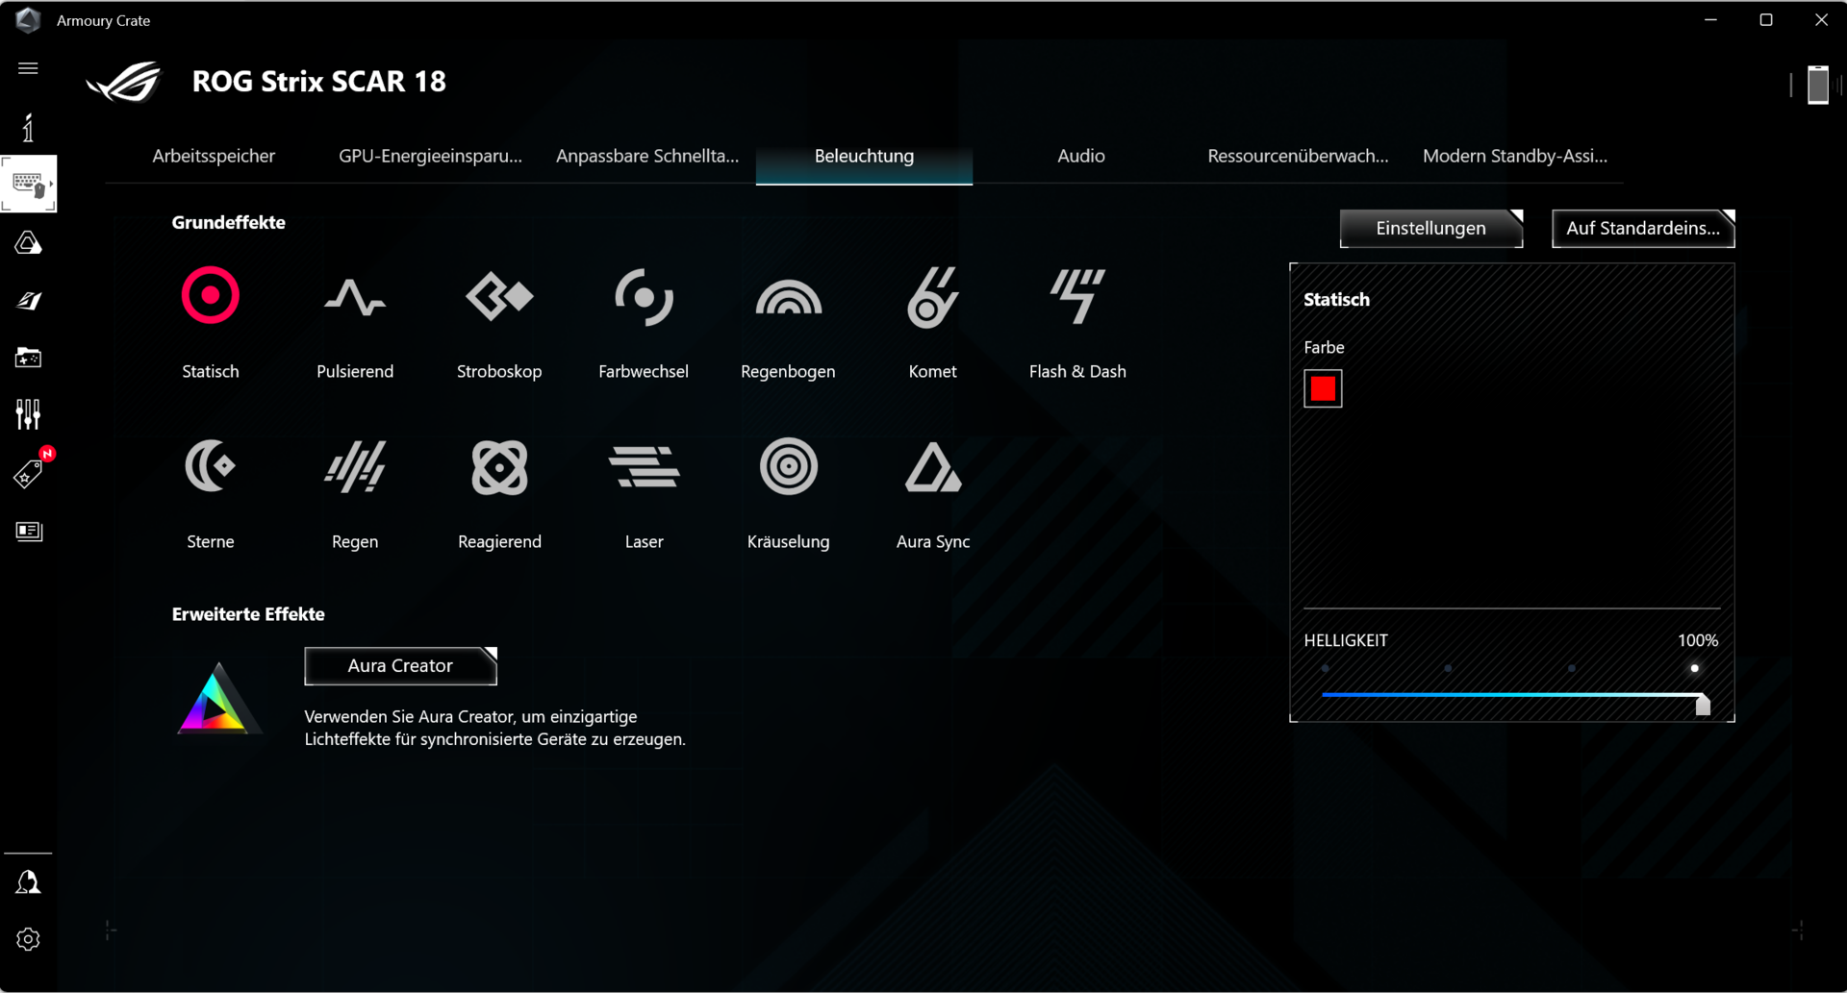Minimize the Armoury Crate window
The image size is (1847, 993).
(x=1710, y=19)
